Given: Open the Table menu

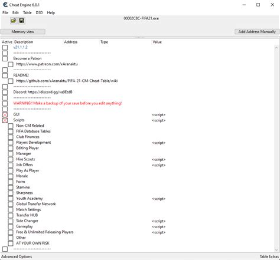Looking at the screenshot, I should [27, 13].
